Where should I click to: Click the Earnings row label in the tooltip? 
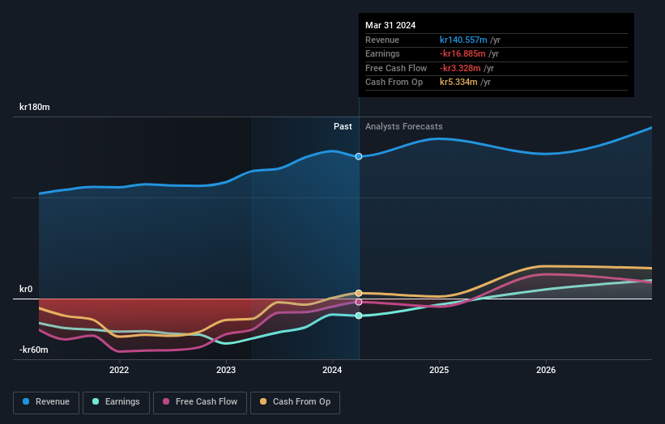382,53
